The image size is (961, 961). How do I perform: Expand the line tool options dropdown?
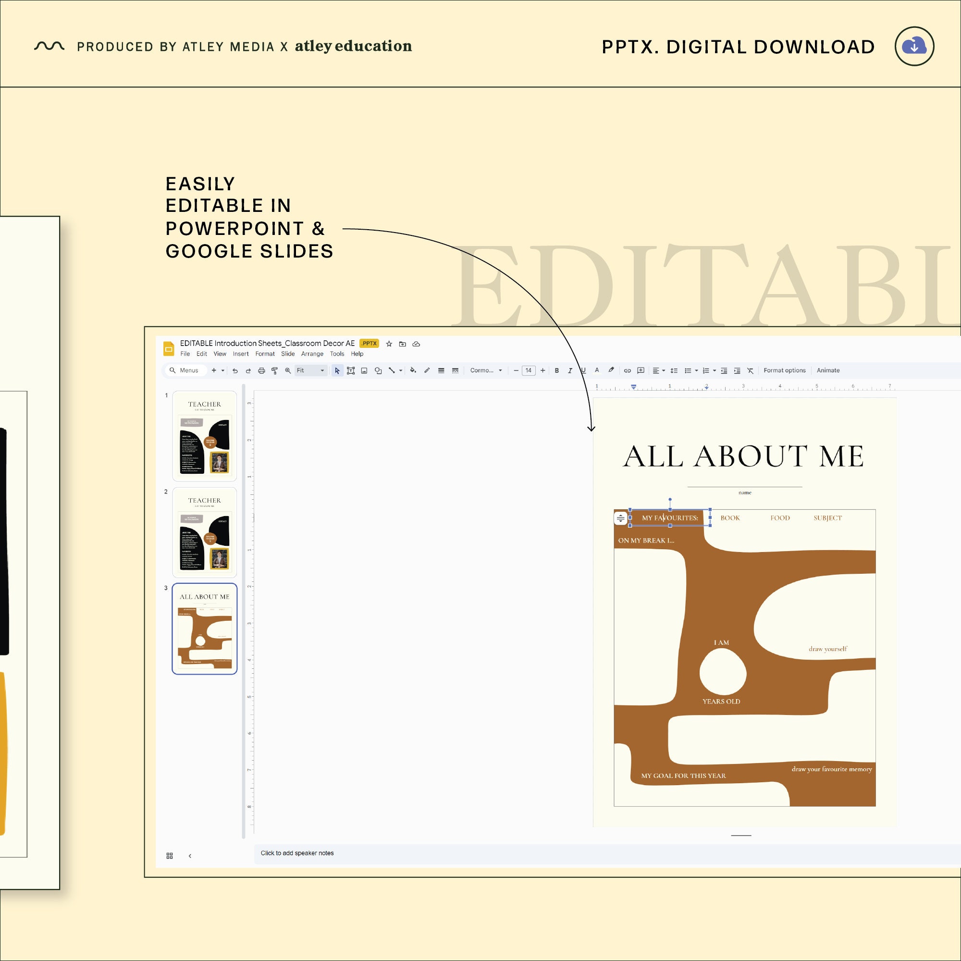[x=400, y=370]
